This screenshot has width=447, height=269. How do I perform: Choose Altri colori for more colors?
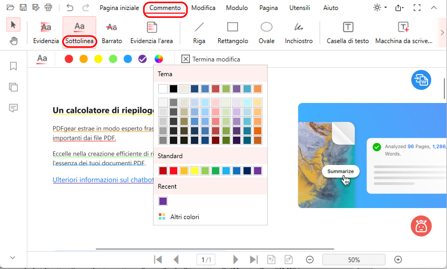pyautogui.click(x=179, y=217)
